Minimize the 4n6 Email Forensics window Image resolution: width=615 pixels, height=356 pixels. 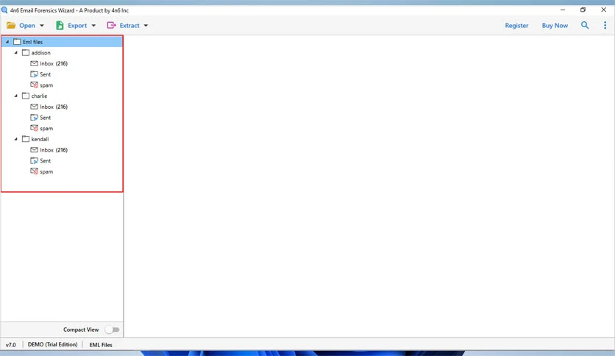[x=563, y=10]
